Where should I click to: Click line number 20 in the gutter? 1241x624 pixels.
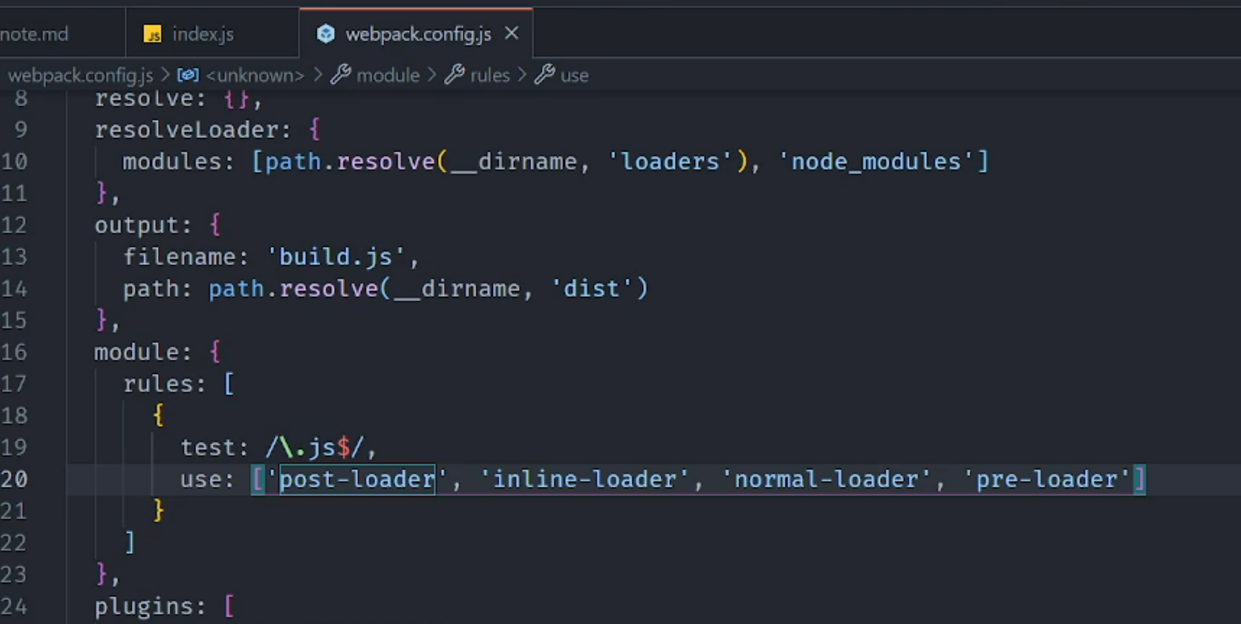tap(15, 479)
